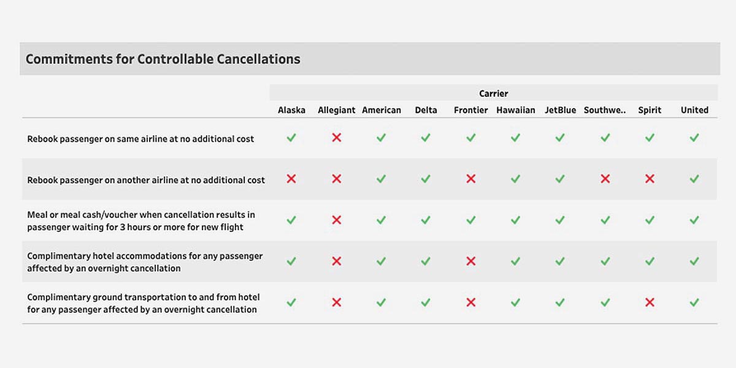The image size is (736, 368).
Task: Select the row label about same-airline rebooking
Action: pyautogui.click(x=140, y=139)
